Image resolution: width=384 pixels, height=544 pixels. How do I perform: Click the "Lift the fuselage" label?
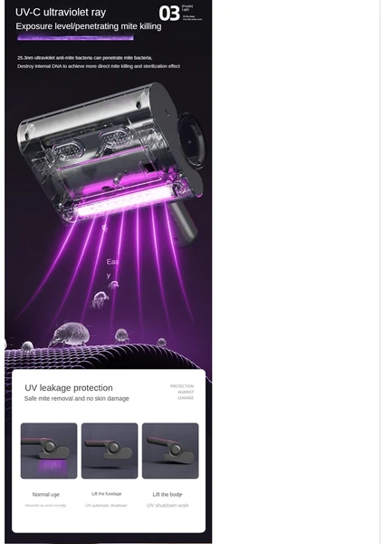tap(106, 494)
